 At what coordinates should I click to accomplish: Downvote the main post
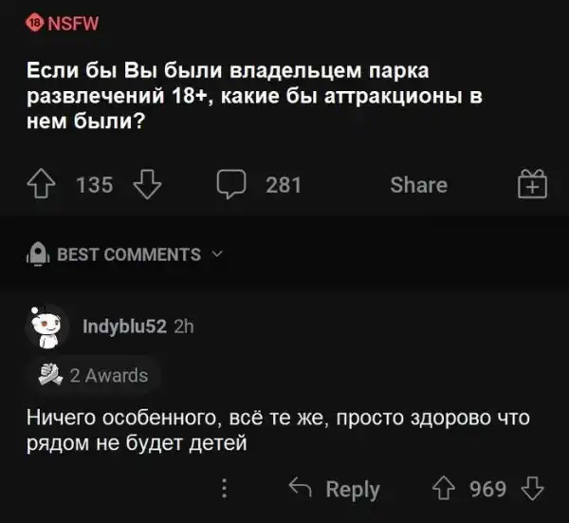coord(145,184)
